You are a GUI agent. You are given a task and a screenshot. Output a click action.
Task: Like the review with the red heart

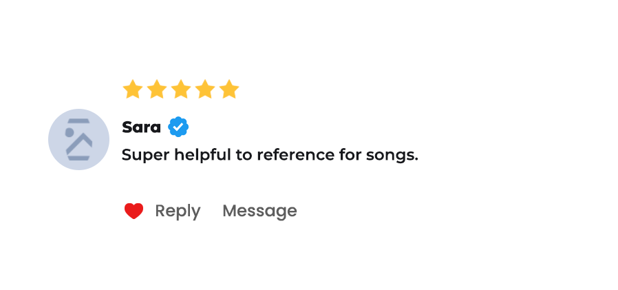click(134, 211)
